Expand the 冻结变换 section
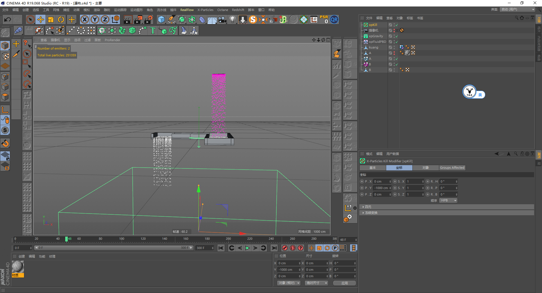 pyautogui.click(x=447, y=213)
